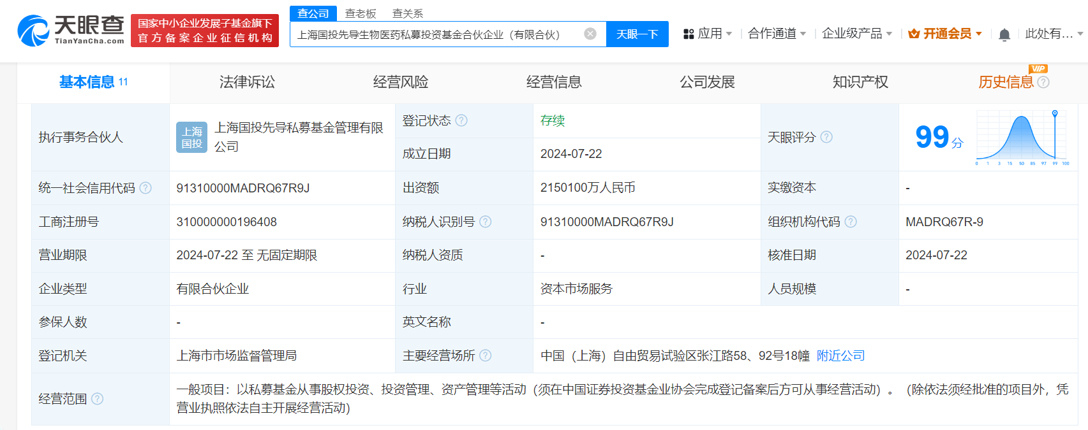Click the TianYanCha logo
1088x430 pixels.
pos(71,30)
